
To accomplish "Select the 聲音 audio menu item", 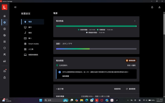I will [33, 33].
